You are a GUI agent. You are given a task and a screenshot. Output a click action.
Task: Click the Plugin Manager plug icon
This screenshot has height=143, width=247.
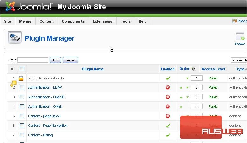click(15, 38)
